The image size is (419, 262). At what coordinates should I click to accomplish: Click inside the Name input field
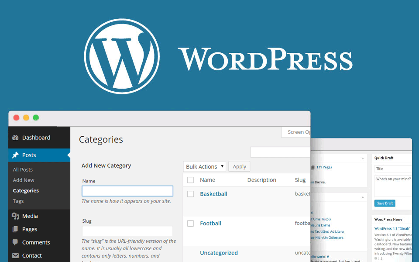pyautogui.click(x=127, y=191)
